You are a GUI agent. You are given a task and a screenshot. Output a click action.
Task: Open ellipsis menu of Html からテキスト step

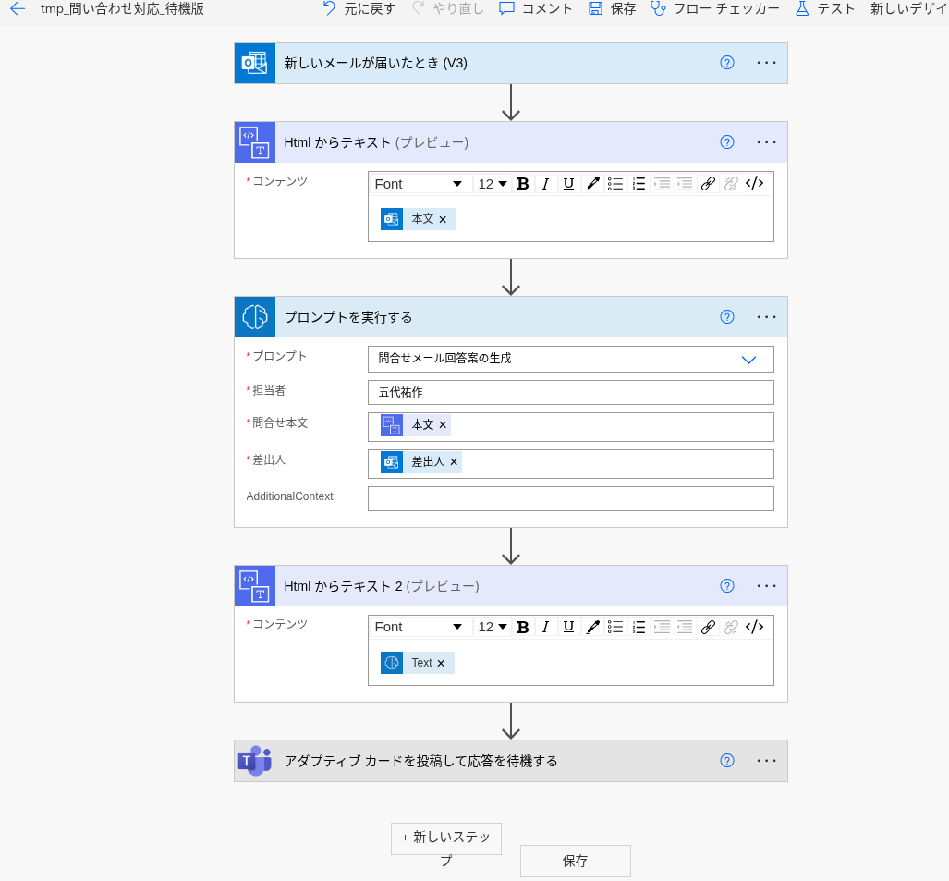[x=766, y=141]
